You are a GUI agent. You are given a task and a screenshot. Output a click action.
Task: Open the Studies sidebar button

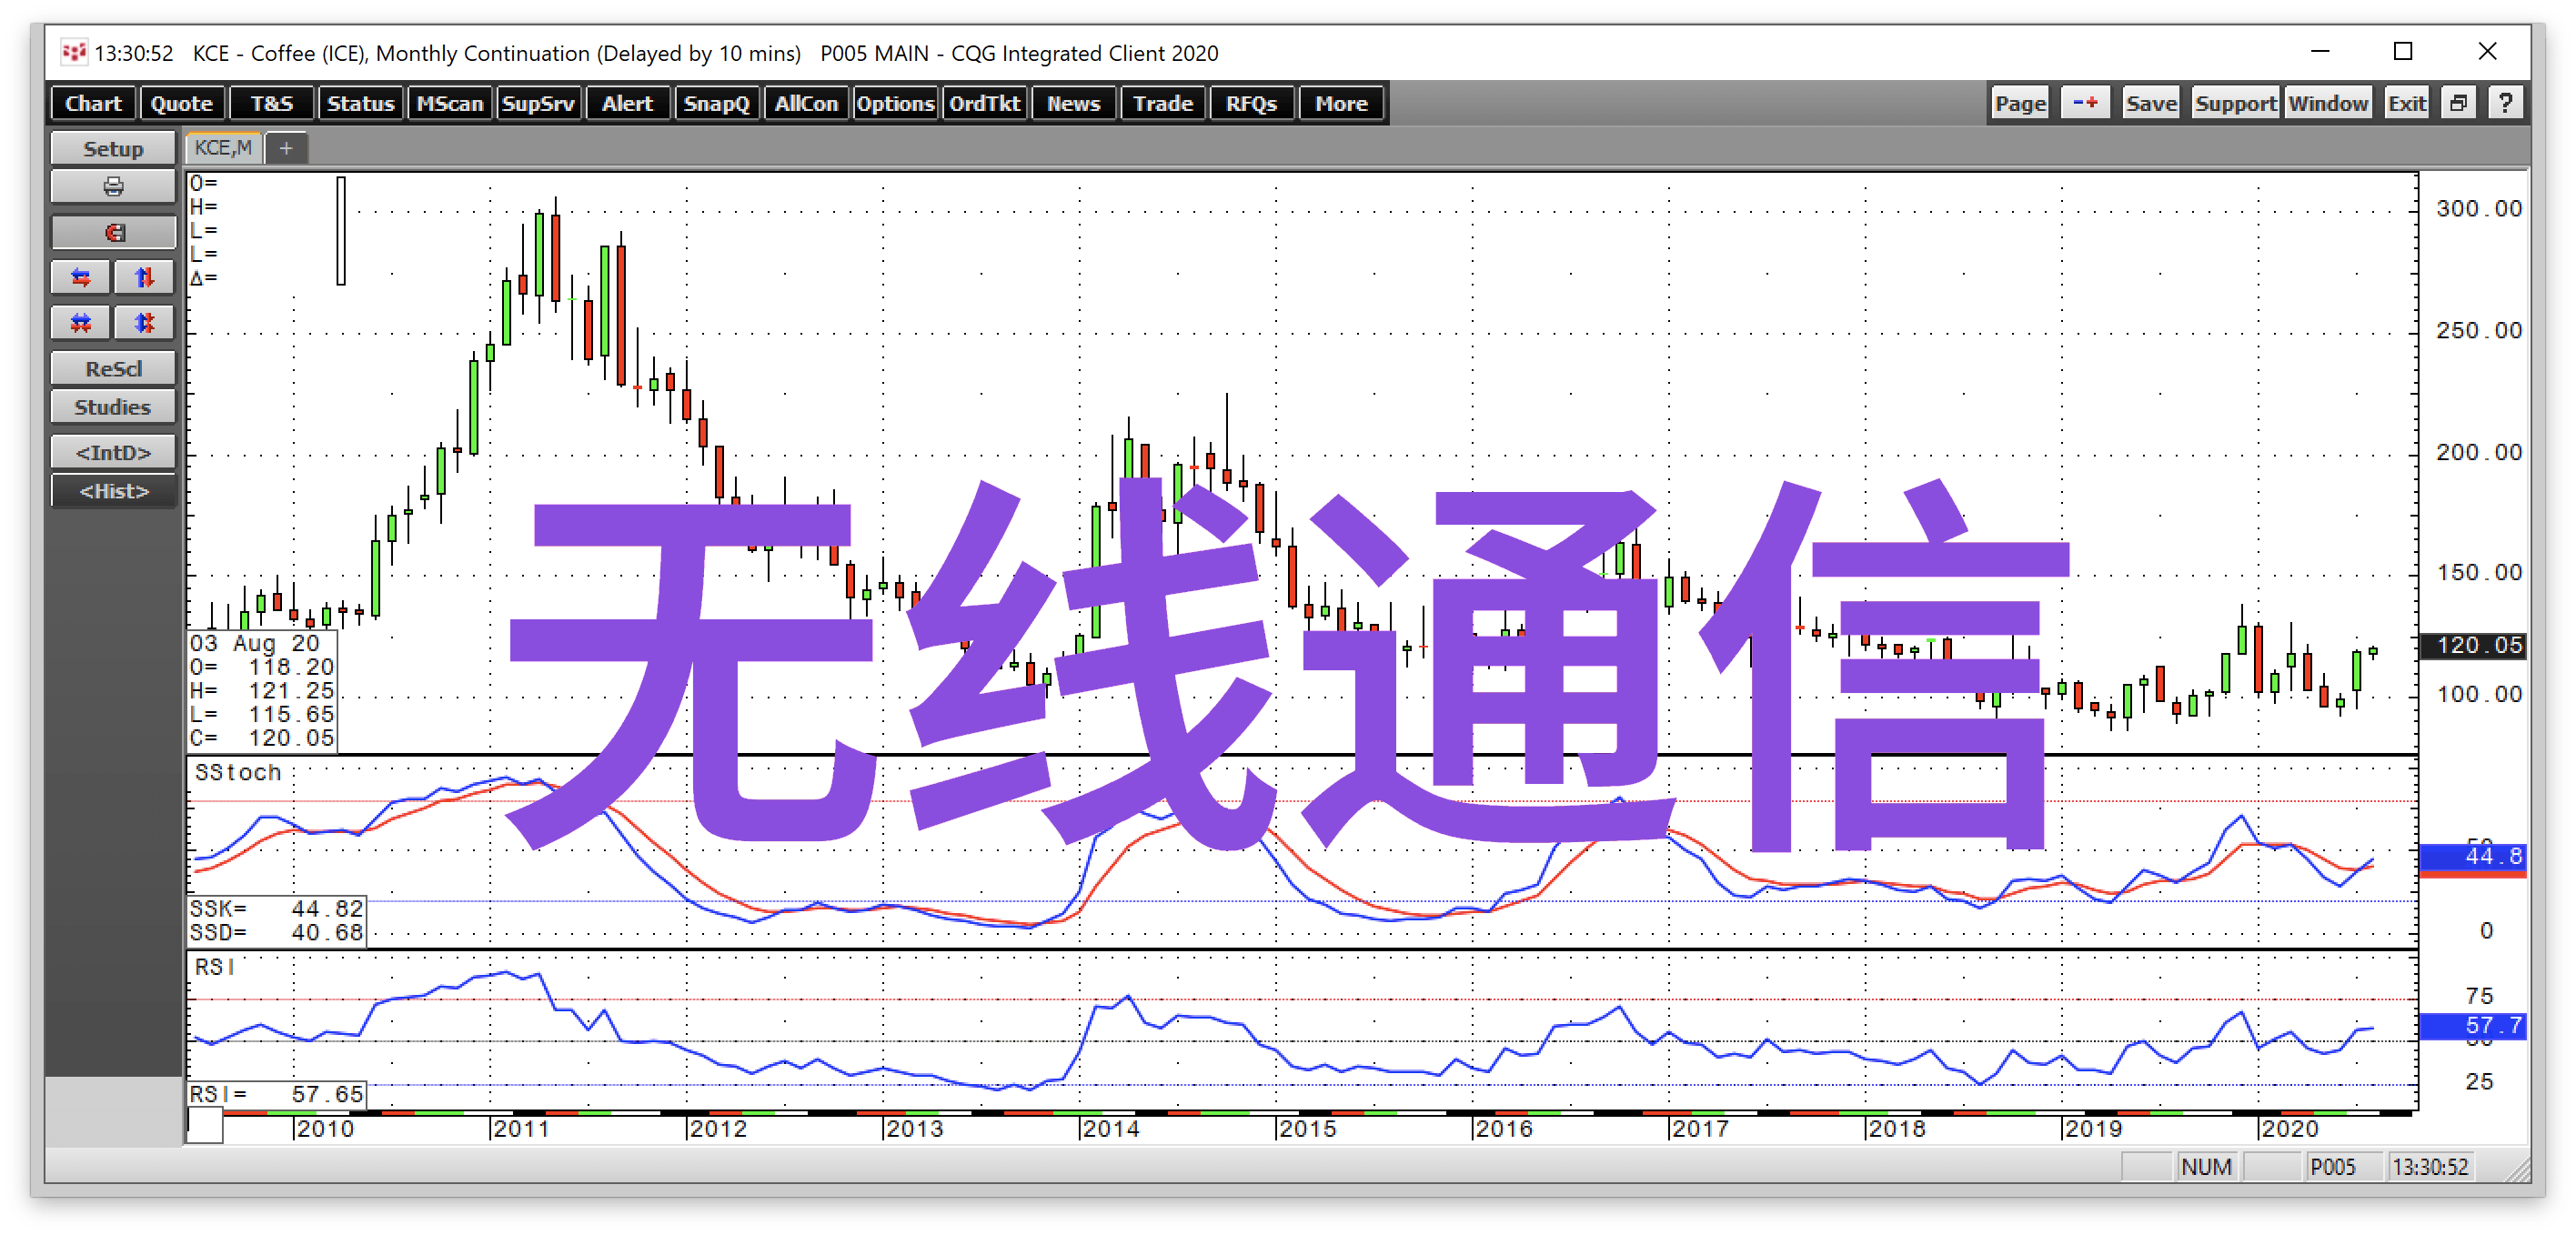point(113,407)
